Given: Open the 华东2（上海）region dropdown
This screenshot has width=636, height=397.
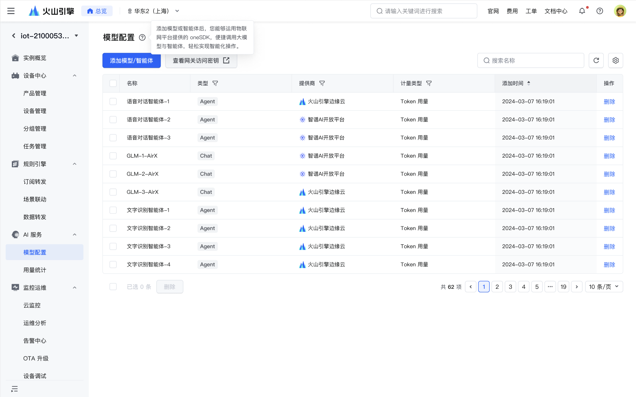Looking at the screenshot, I should [153, 11].
